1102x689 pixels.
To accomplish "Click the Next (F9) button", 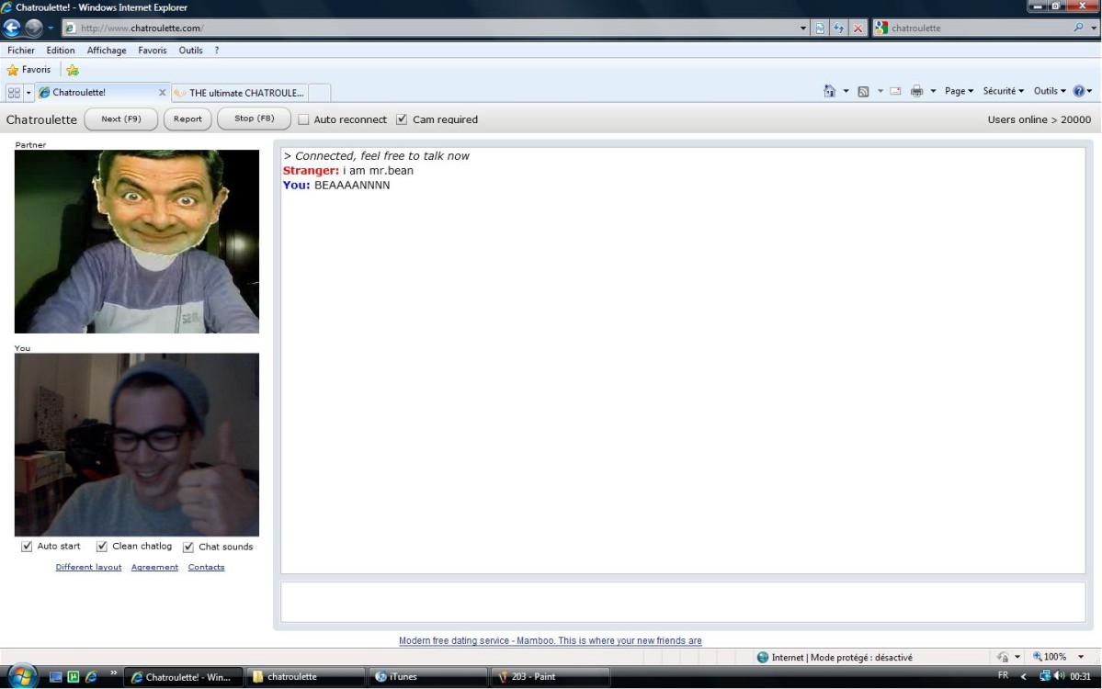I will pos(121,119).
